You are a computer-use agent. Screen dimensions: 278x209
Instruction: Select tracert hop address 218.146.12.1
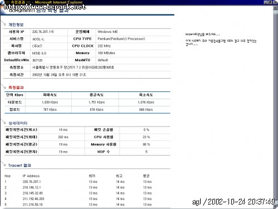pos(32,187)
